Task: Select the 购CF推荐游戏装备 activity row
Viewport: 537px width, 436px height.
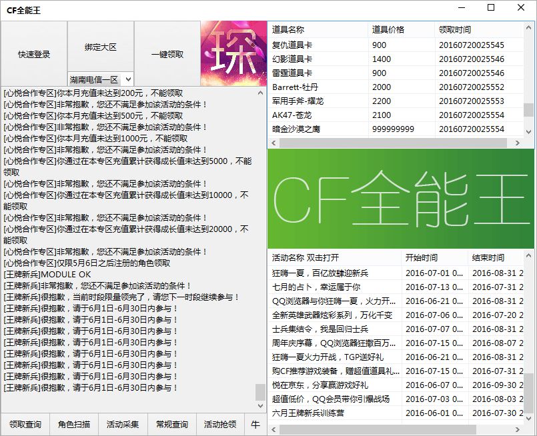Action: (396, 371)
